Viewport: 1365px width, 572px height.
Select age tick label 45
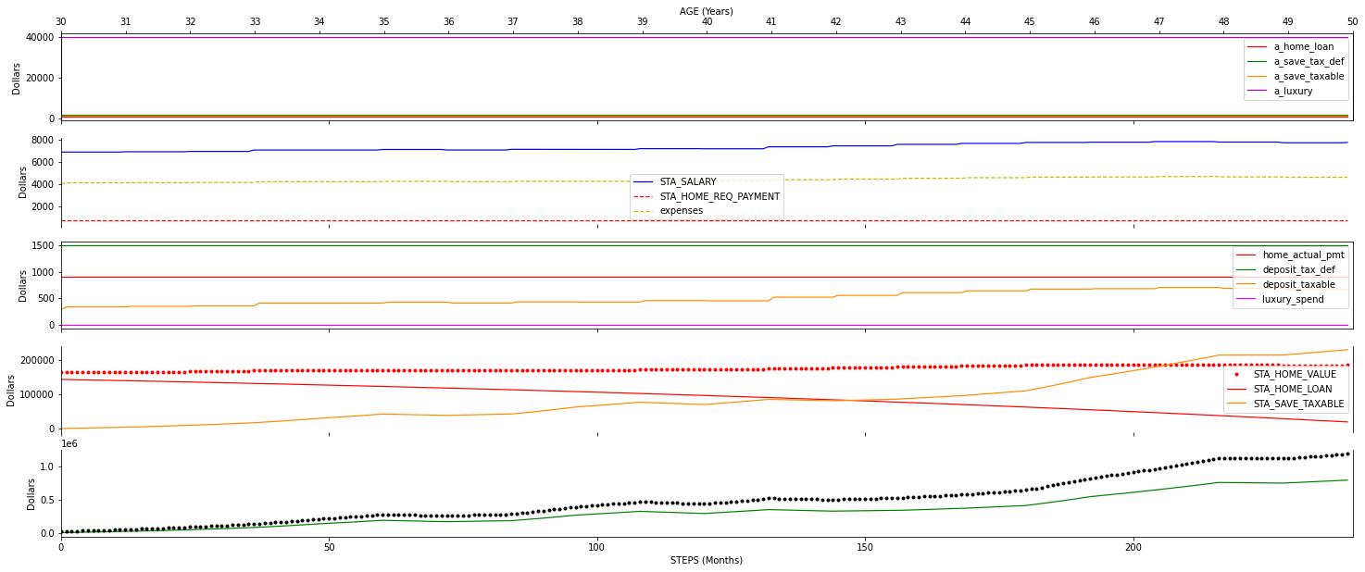coord(1030,22)
